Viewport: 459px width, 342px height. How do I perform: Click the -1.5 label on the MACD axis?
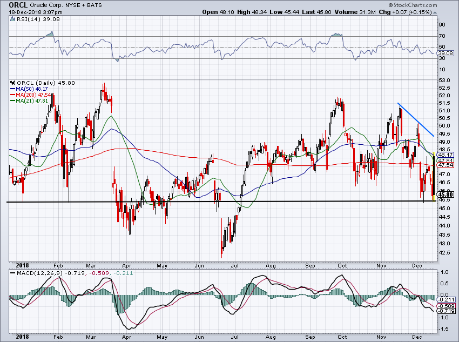click(443, 329)
